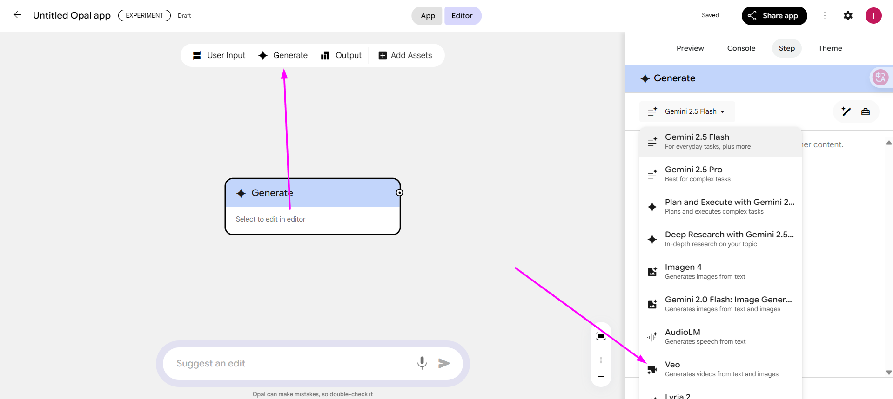Open the user account avatar

(873, 16)
